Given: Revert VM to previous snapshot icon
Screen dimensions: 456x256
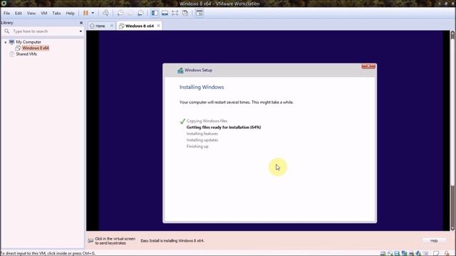Looking at the screenshot, I should coord(130,13).
